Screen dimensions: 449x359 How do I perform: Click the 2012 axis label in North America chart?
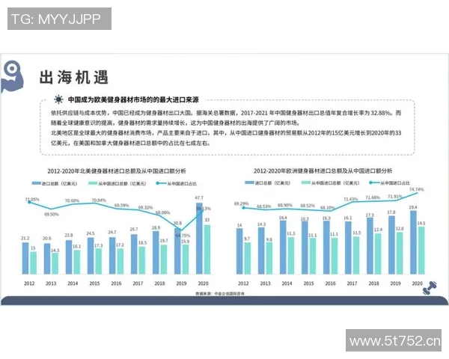point(29,283)
